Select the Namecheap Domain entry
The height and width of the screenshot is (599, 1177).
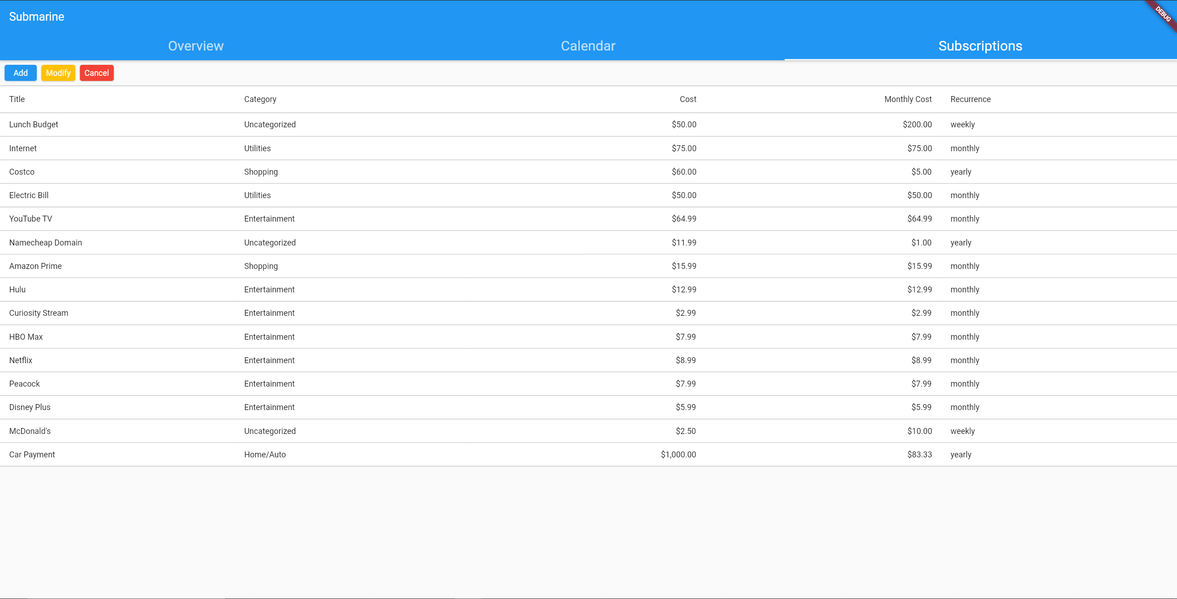46,243
